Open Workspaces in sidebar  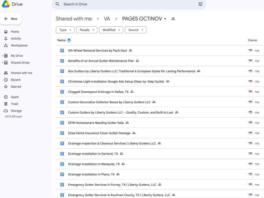19,45
